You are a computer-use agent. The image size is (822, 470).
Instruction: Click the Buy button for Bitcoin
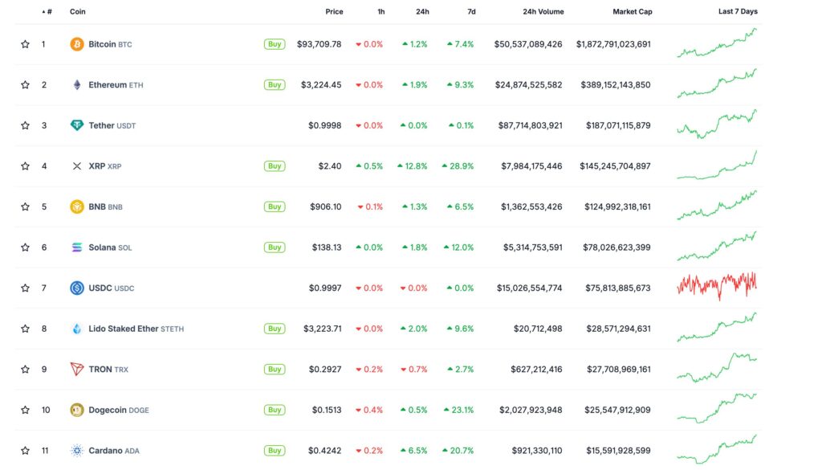coord(275,43)
